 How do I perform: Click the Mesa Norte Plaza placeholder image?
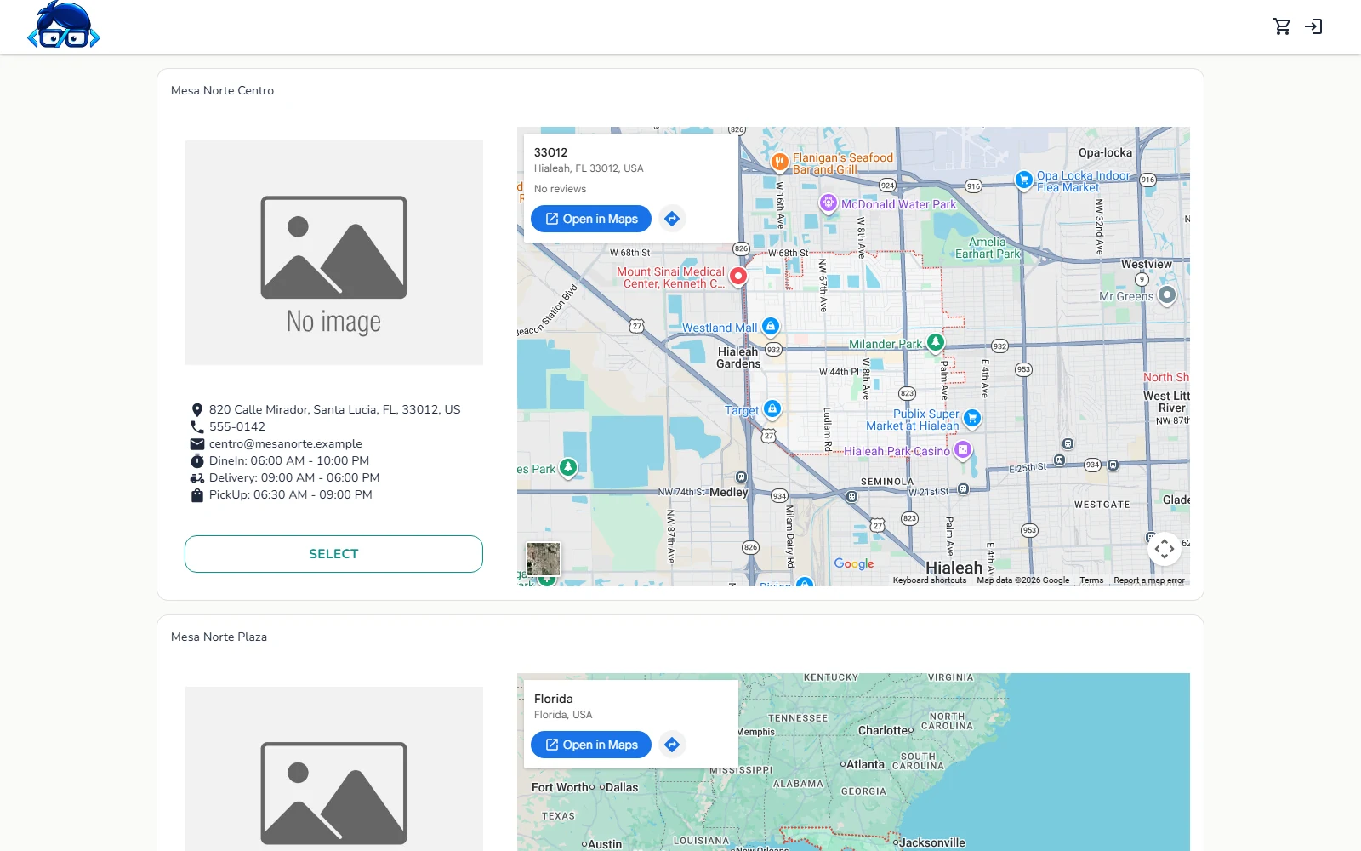[x=333, y=768]
